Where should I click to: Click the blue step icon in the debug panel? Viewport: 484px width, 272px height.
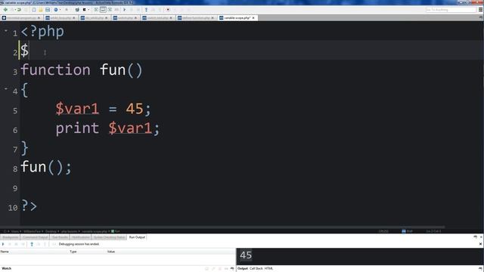32,244
